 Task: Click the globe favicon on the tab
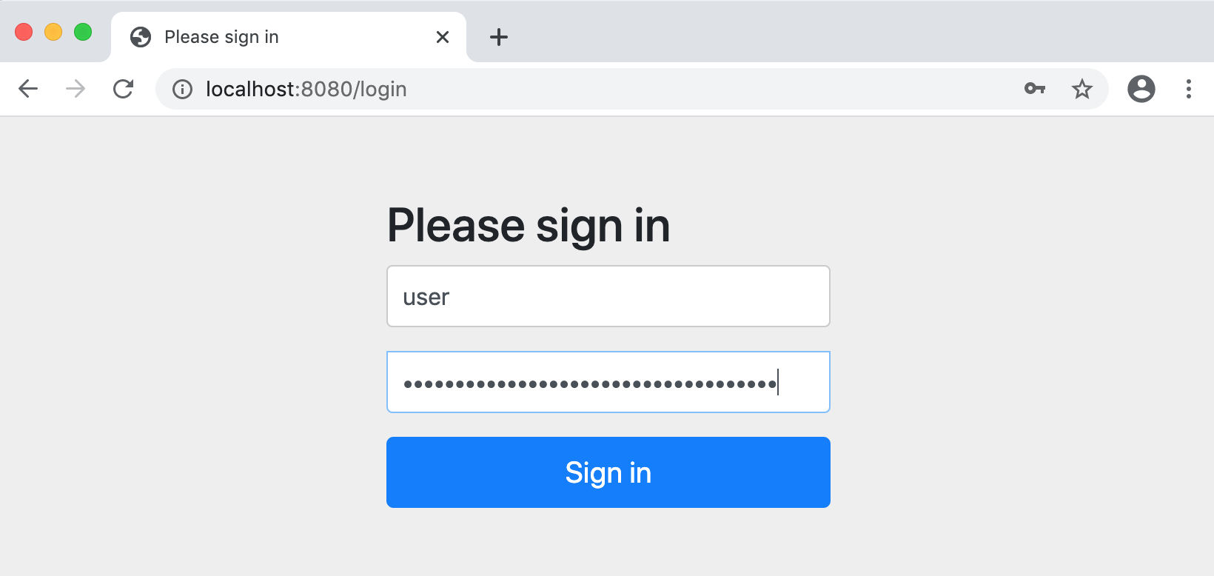(141, 37)
